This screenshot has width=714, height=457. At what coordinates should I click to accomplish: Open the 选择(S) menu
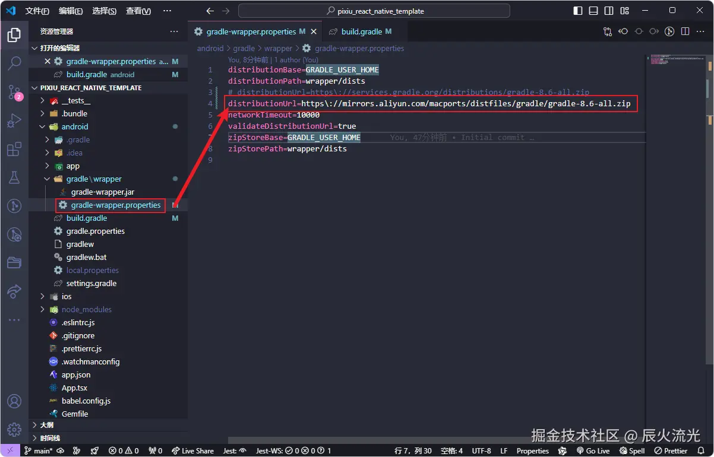coord(105,11)
